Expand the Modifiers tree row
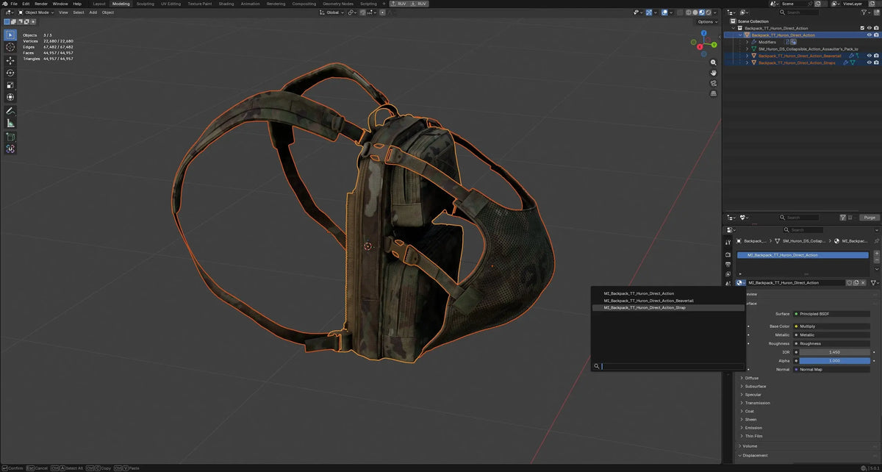Screen dimensions: 882x472 point(747,42)
